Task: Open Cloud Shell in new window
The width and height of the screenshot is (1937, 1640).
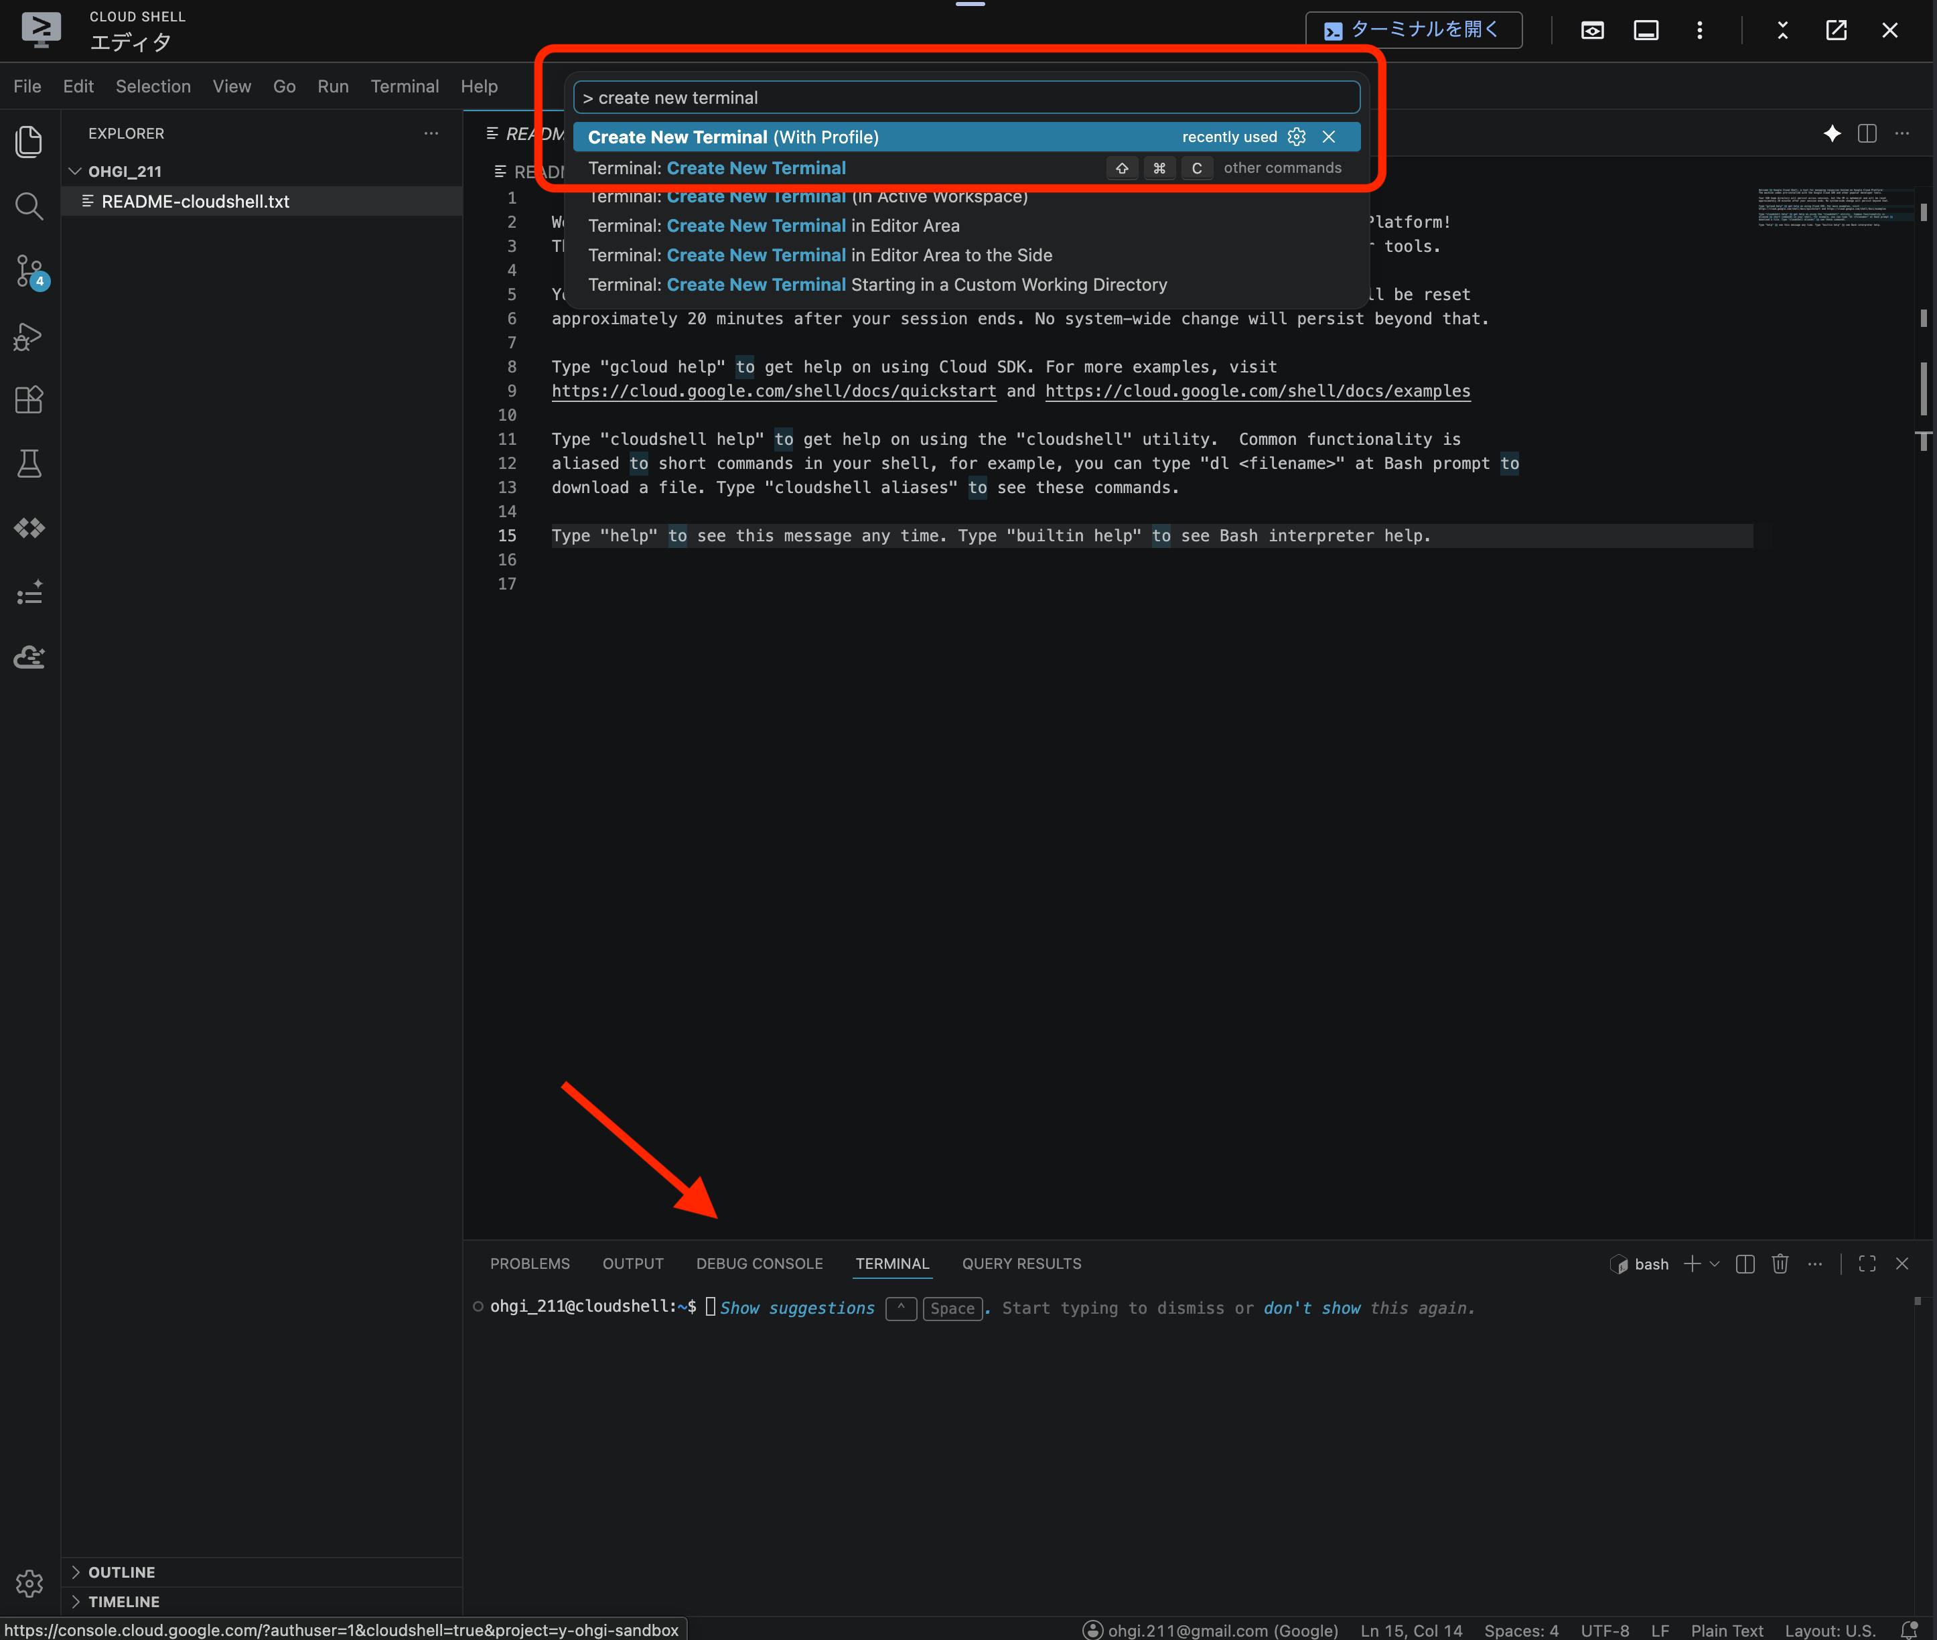Action: click(x=1837, y=31)
